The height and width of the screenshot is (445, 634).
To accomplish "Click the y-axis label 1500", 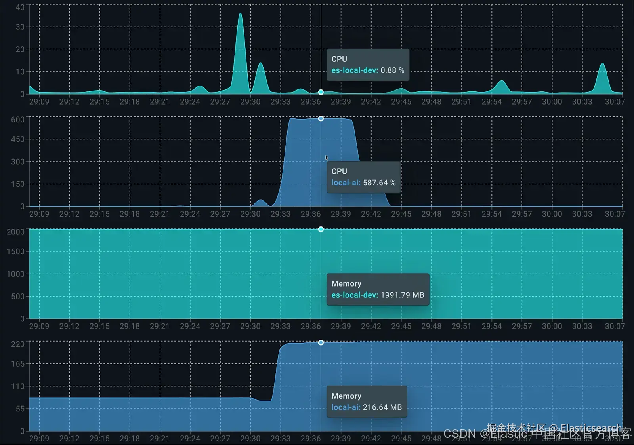I will [x=15, y=251].
